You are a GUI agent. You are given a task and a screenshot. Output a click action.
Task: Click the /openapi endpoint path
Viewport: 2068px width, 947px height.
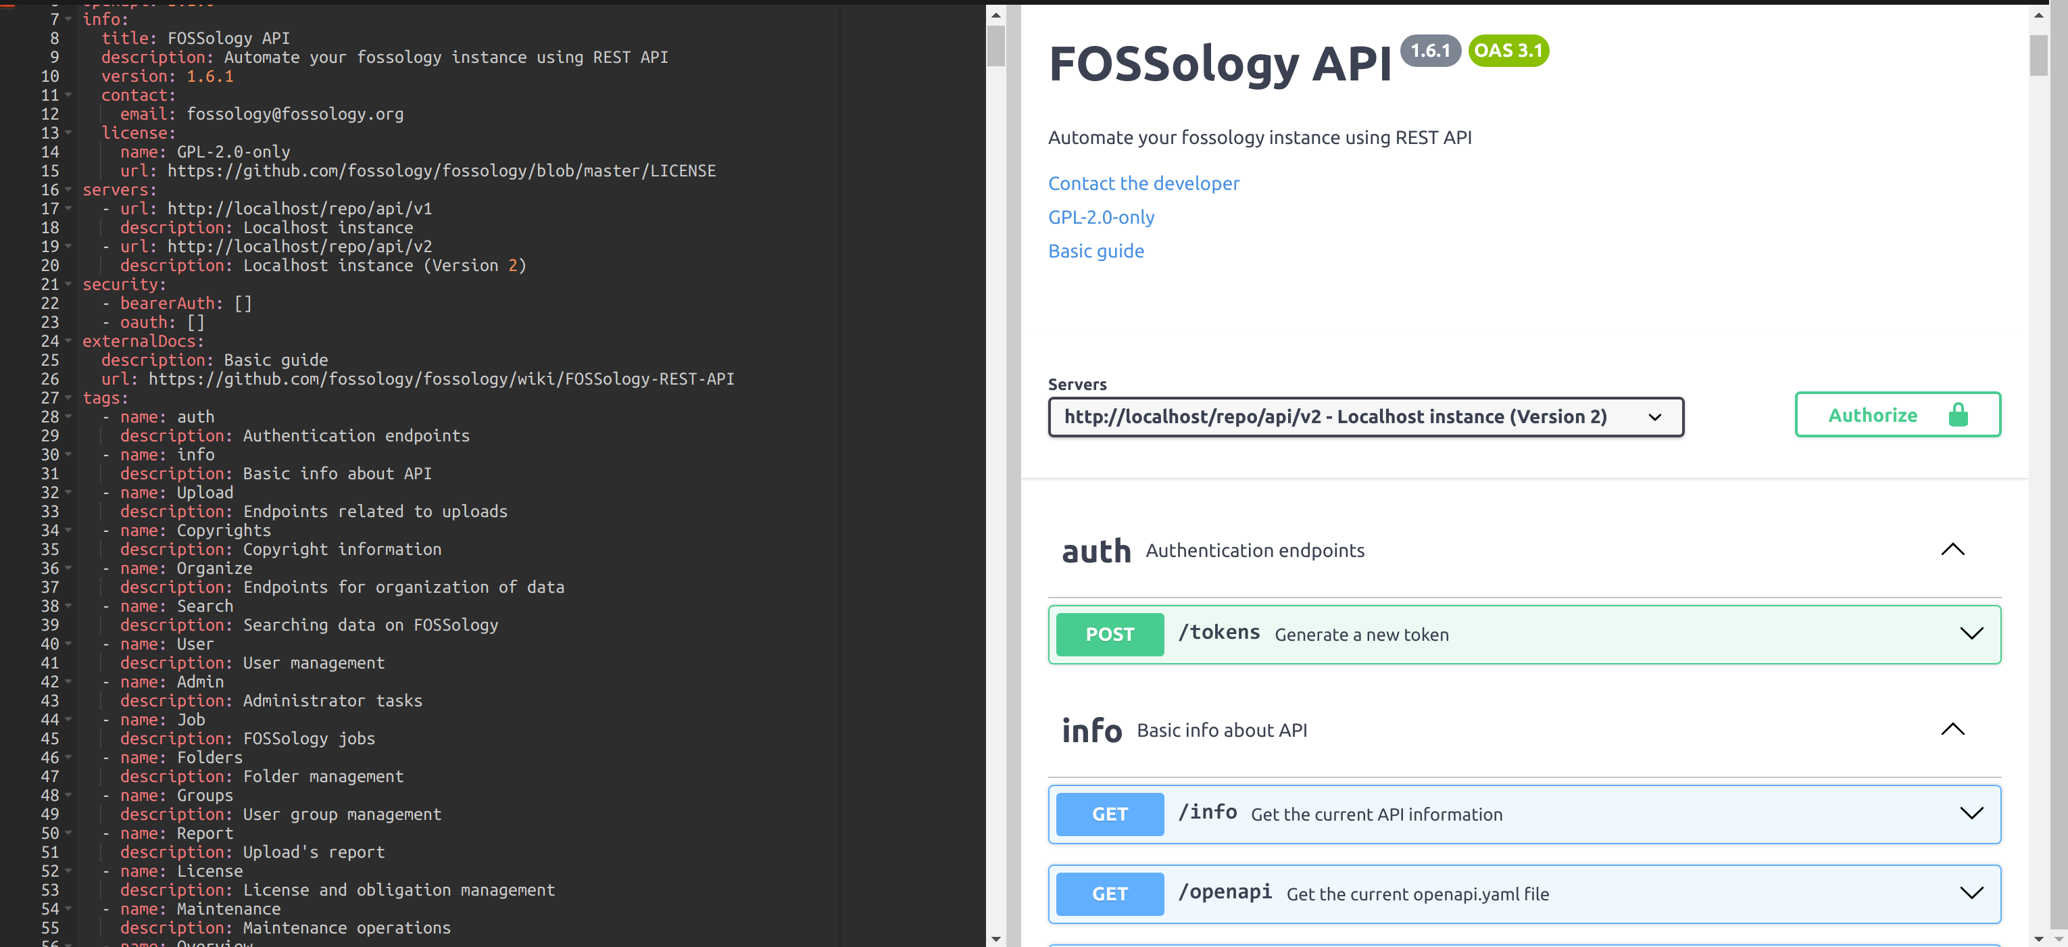tap(1225, 892)
